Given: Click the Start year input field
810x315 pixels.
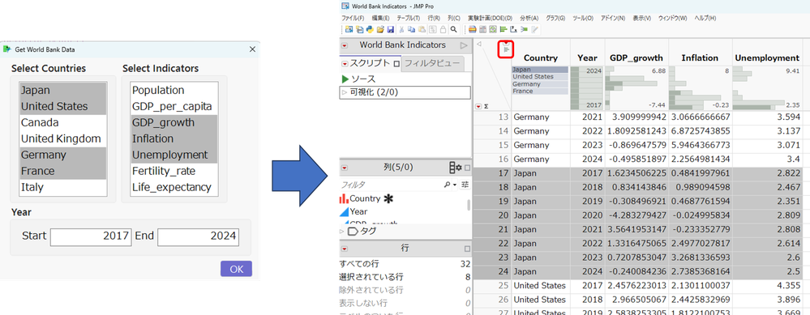Looking at the screenshot, I should pyautogui.click(x=91, y=236).
